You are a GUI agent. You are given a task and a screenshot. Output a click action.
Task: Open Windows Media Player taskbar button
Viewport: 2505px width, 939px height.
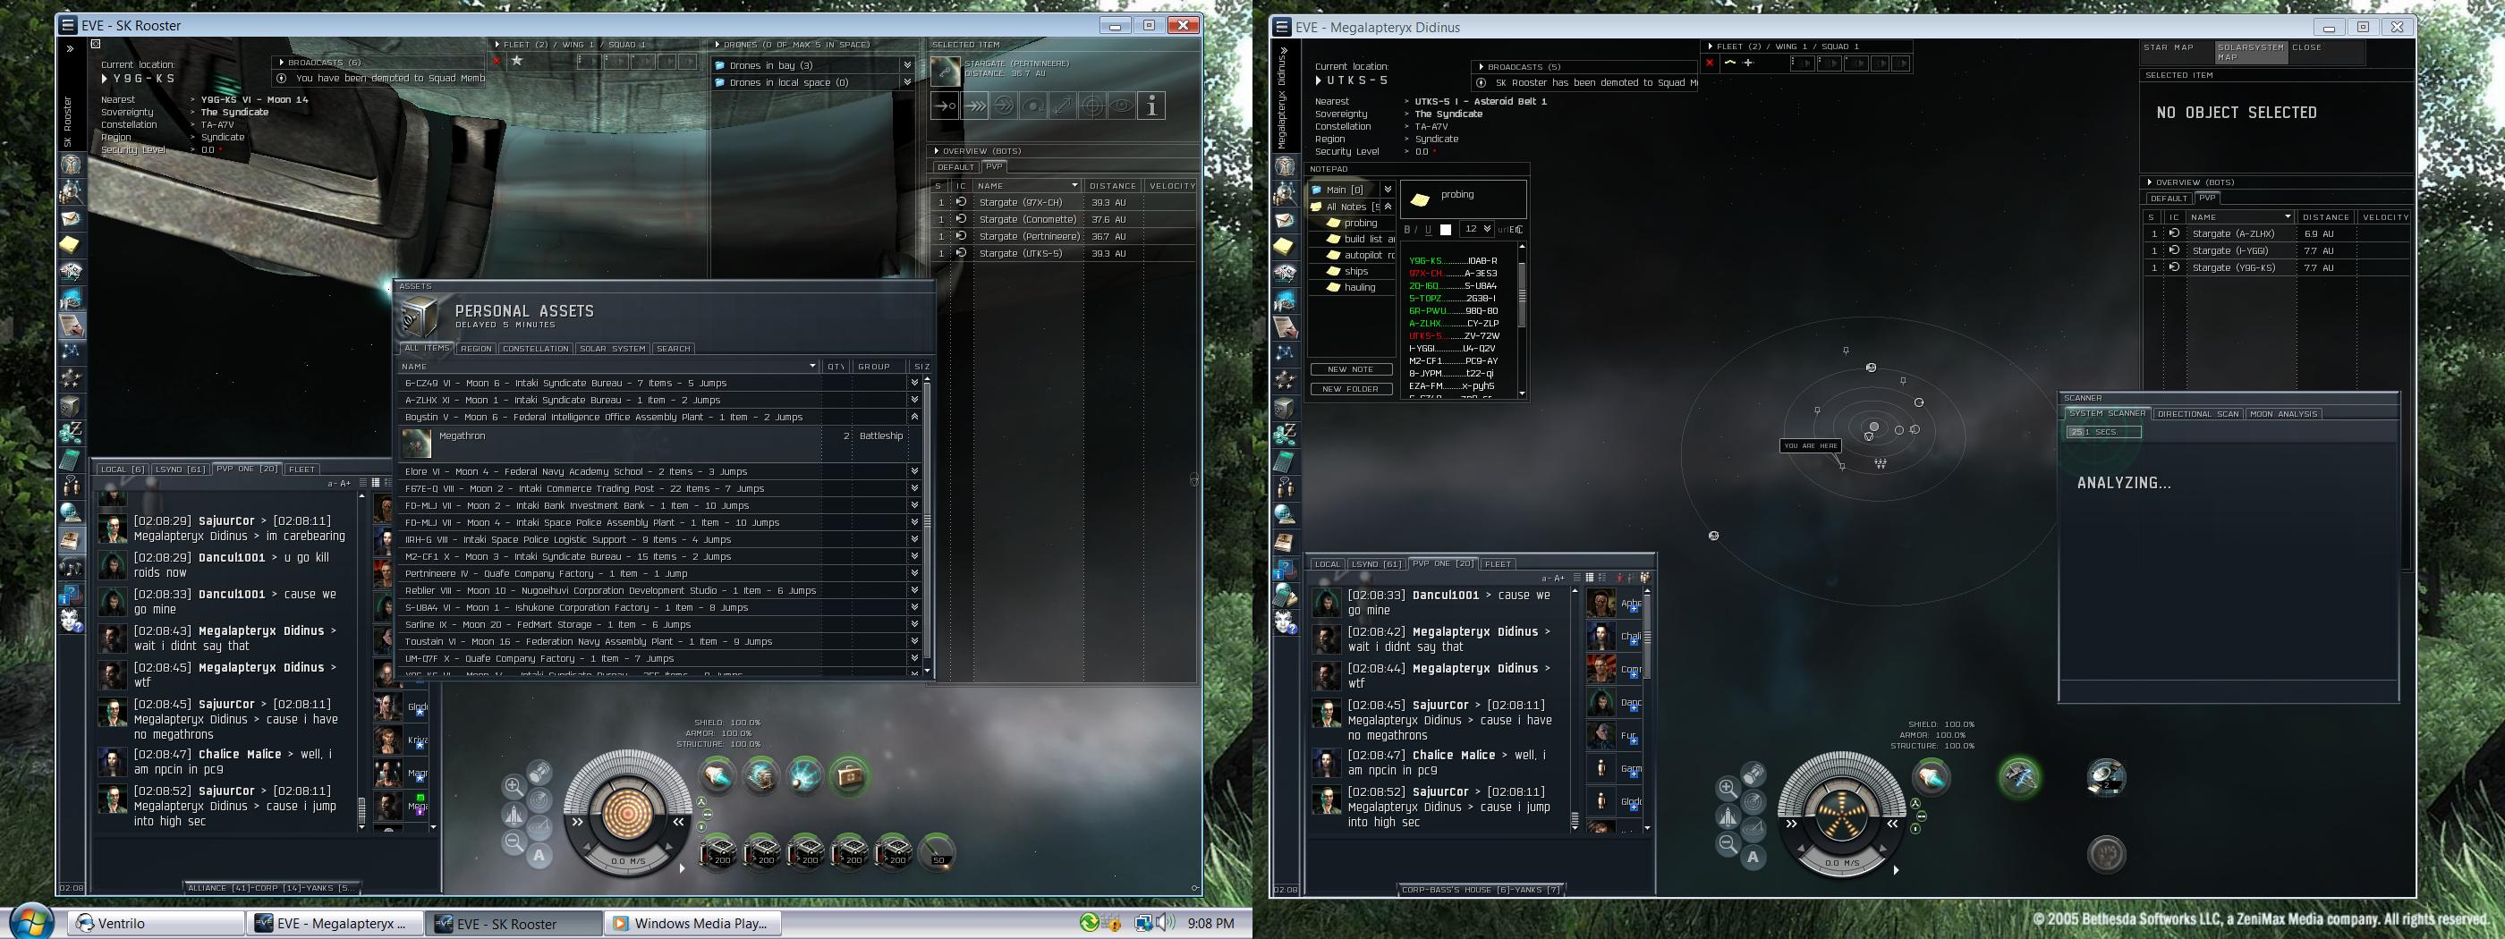[693, 924]
